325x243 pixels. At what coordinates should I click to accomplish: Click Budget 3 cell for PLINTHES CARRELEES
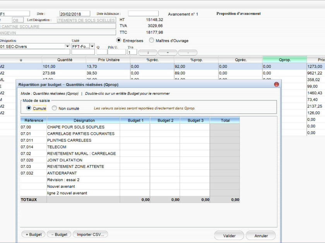(x=195, y=140)
